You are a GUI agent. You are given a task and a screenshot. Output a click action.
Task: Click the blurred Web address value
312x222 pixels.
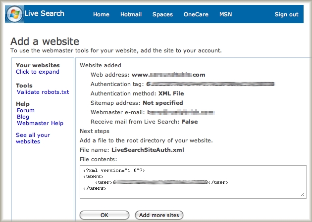168,75
